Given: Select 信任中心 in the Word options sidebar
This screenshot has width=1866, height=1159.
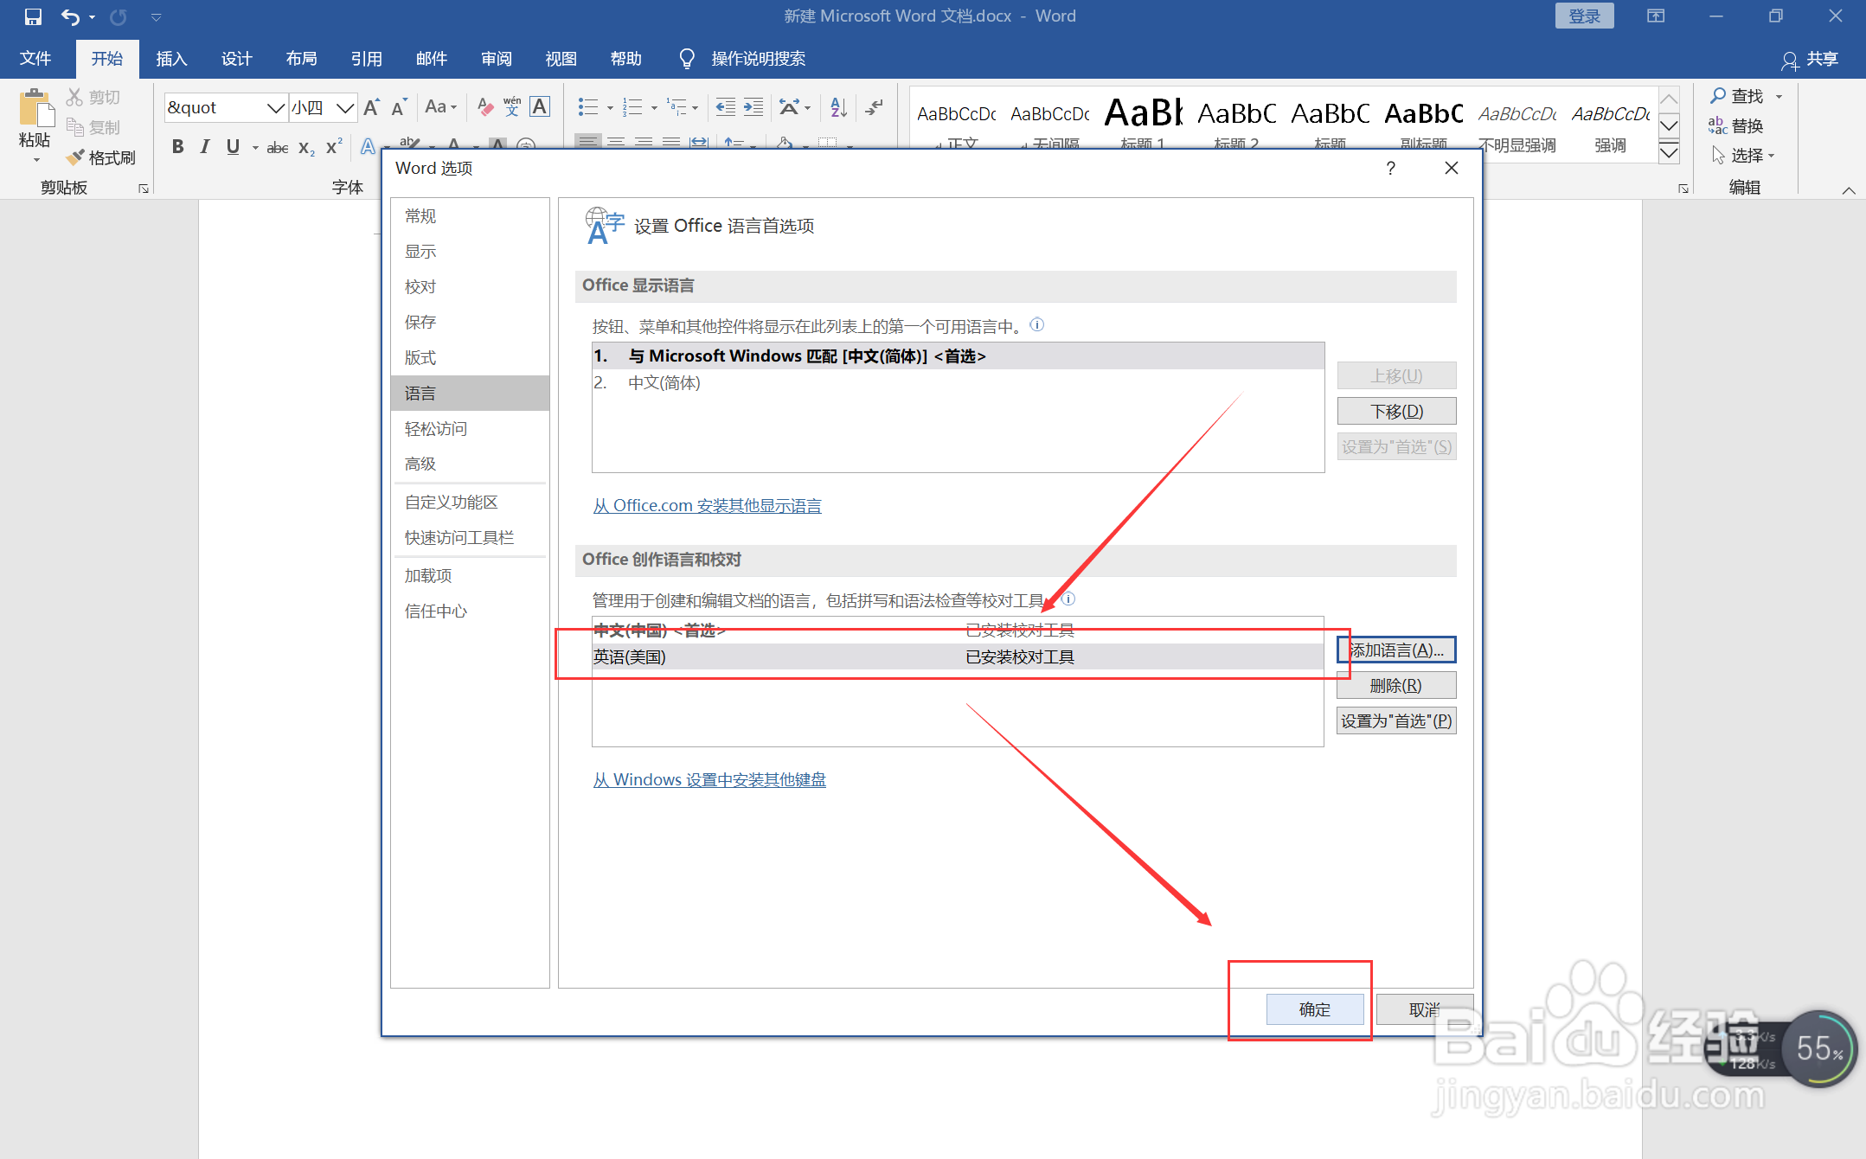Looking at the screenshot, I should coord(470,611).
